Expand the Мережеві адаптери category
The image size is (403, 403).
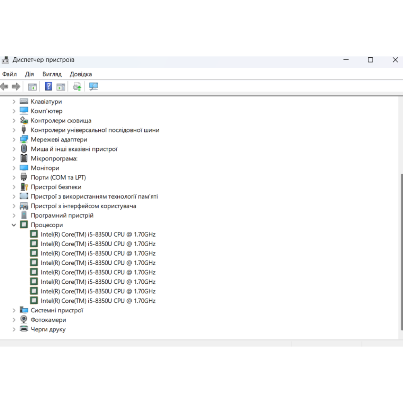pyautogui.click(x=14, y=139)
